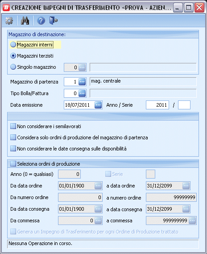Enable Non considerare i semilavorati
The width and height of the screenshot is (207, 254).
click(x=13, y=126)
